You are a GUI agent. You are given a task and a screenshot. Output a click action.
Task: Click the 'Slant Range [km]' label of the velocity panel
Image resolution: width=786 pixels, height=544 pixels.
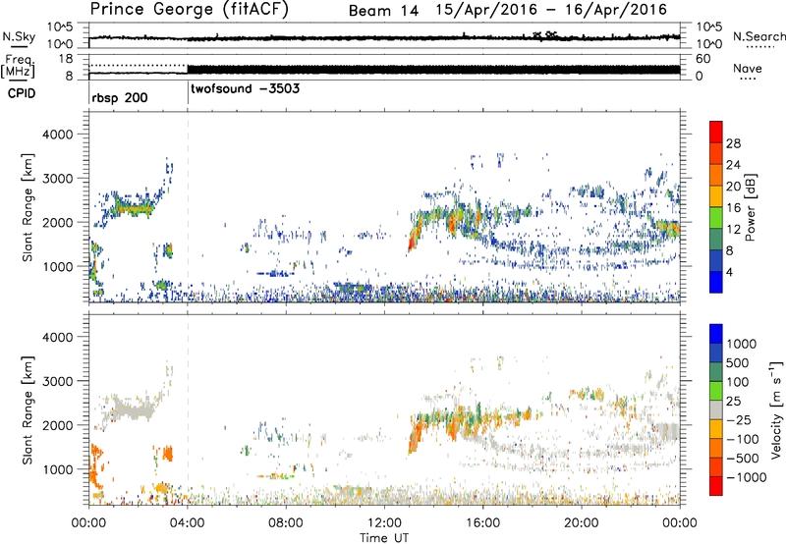[28, 409]
